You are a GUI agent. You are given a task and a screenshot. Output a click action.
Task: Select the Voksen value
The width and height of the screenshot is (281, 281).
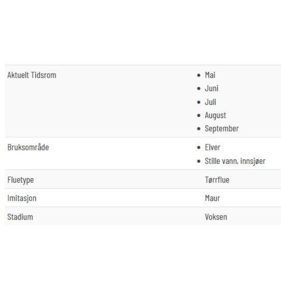[x=216, y=217]
